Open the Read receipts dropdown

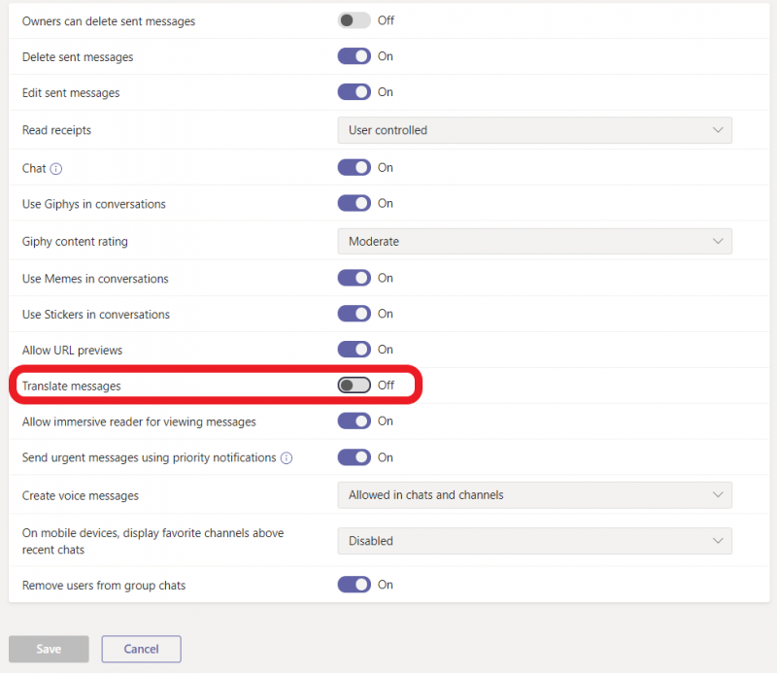click(534, 130)
